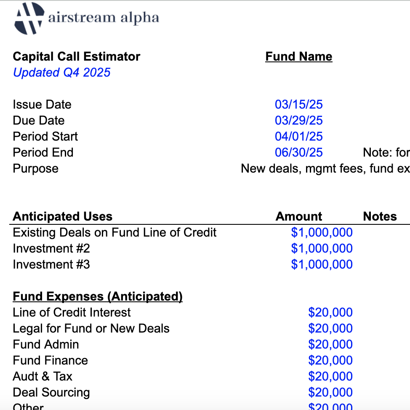The image size is (410, 410).
Task: Click the Updated Q4 2025 note
Action: click(61, 72)
